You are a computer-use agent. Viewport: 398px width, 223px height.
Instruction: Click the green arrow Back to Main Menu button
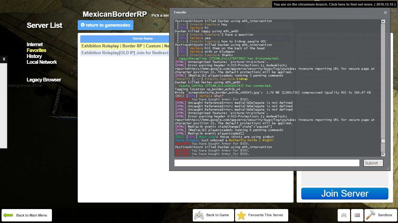[x=27, y=215]
